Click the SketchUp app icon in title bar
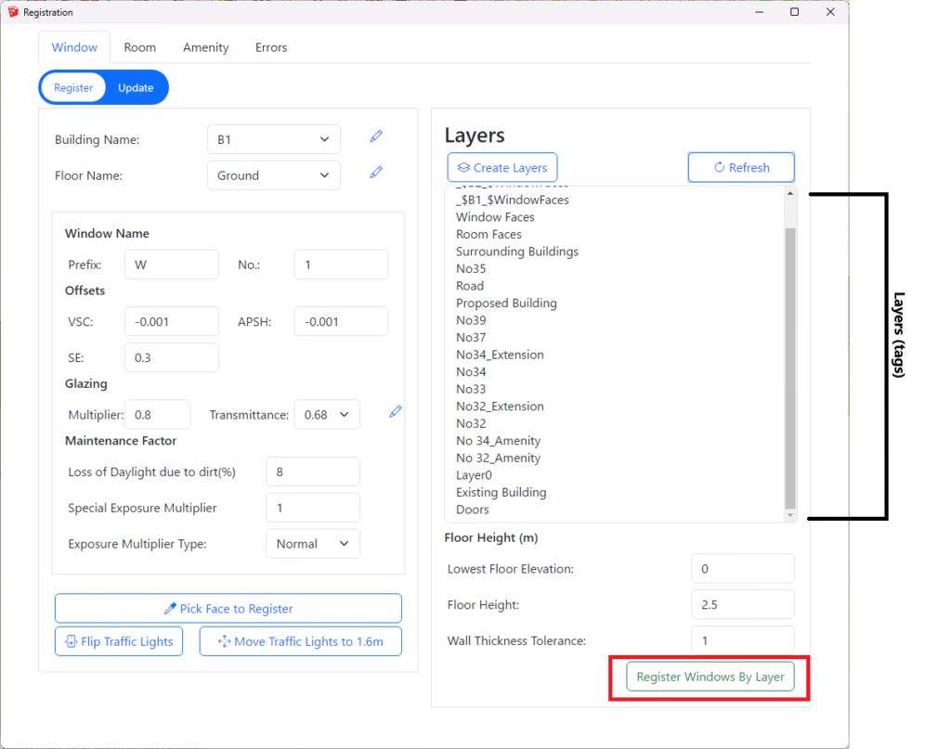Screen dimensions: 951x749 [13, 12]
